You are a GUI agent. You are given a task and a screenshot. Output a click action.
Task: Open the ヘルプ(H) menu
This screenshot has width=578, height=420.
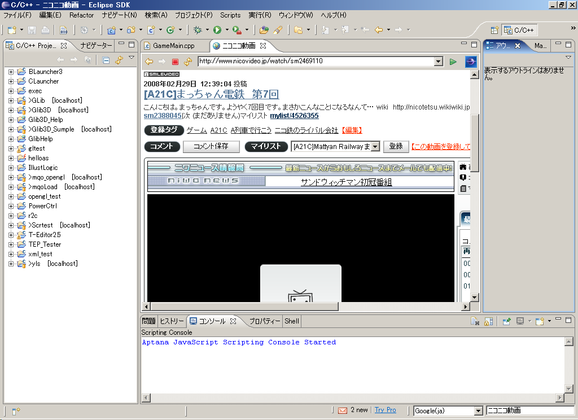(334, 15)
